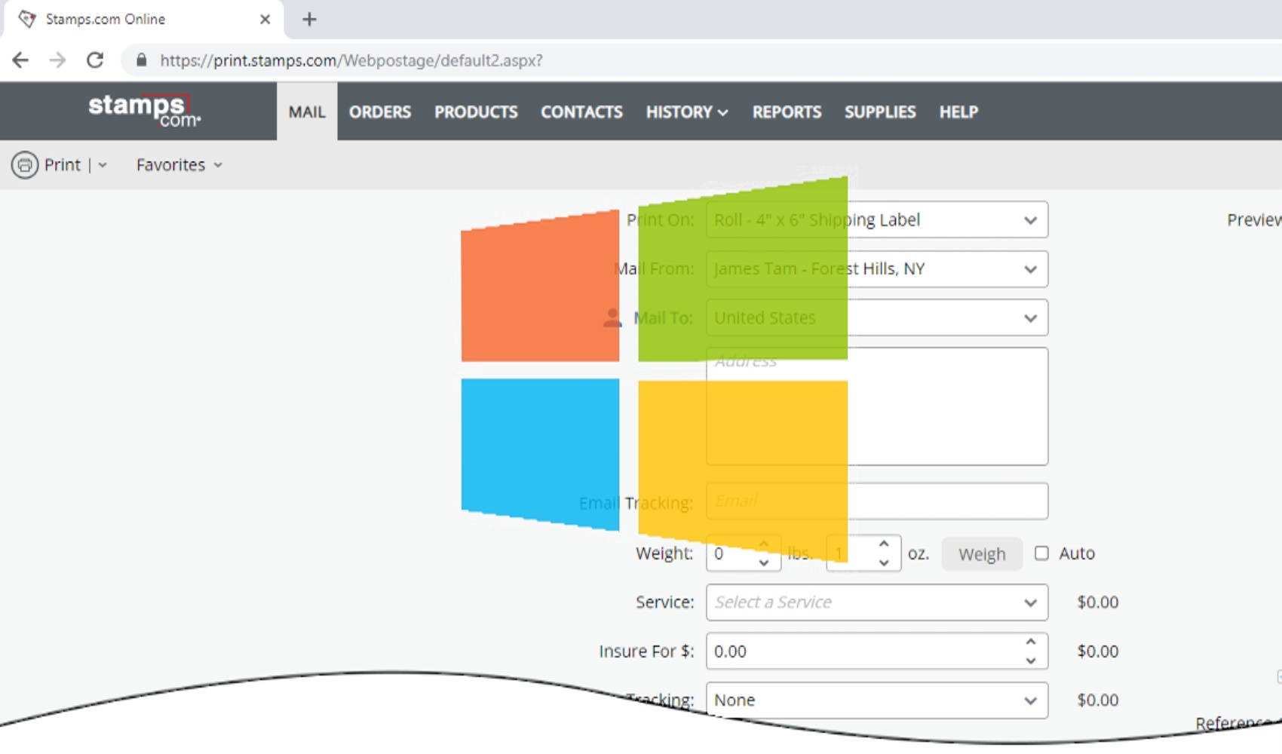Screen dimensions: 1282x754
Task: Open the REPORTS tab
Action: [787, 112]
